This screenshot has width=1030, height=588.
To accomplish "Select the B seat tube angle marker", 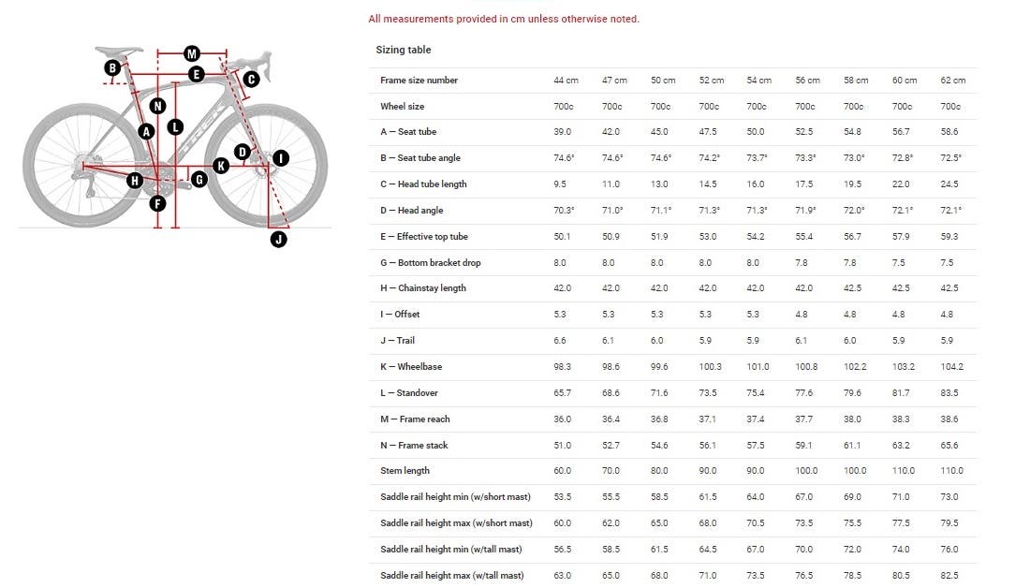I will pos(112,67).
